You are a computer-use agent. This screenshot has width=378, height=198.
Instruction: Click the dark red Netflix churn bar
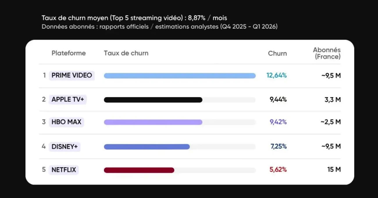139,170
